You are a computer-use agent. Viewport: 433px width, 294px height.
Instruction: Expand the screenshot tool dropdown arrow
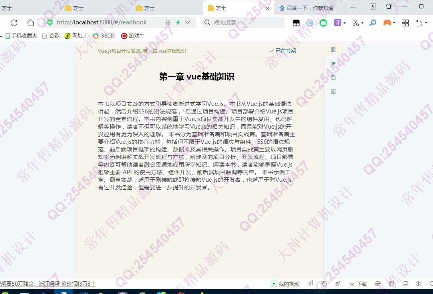point(363,23)
